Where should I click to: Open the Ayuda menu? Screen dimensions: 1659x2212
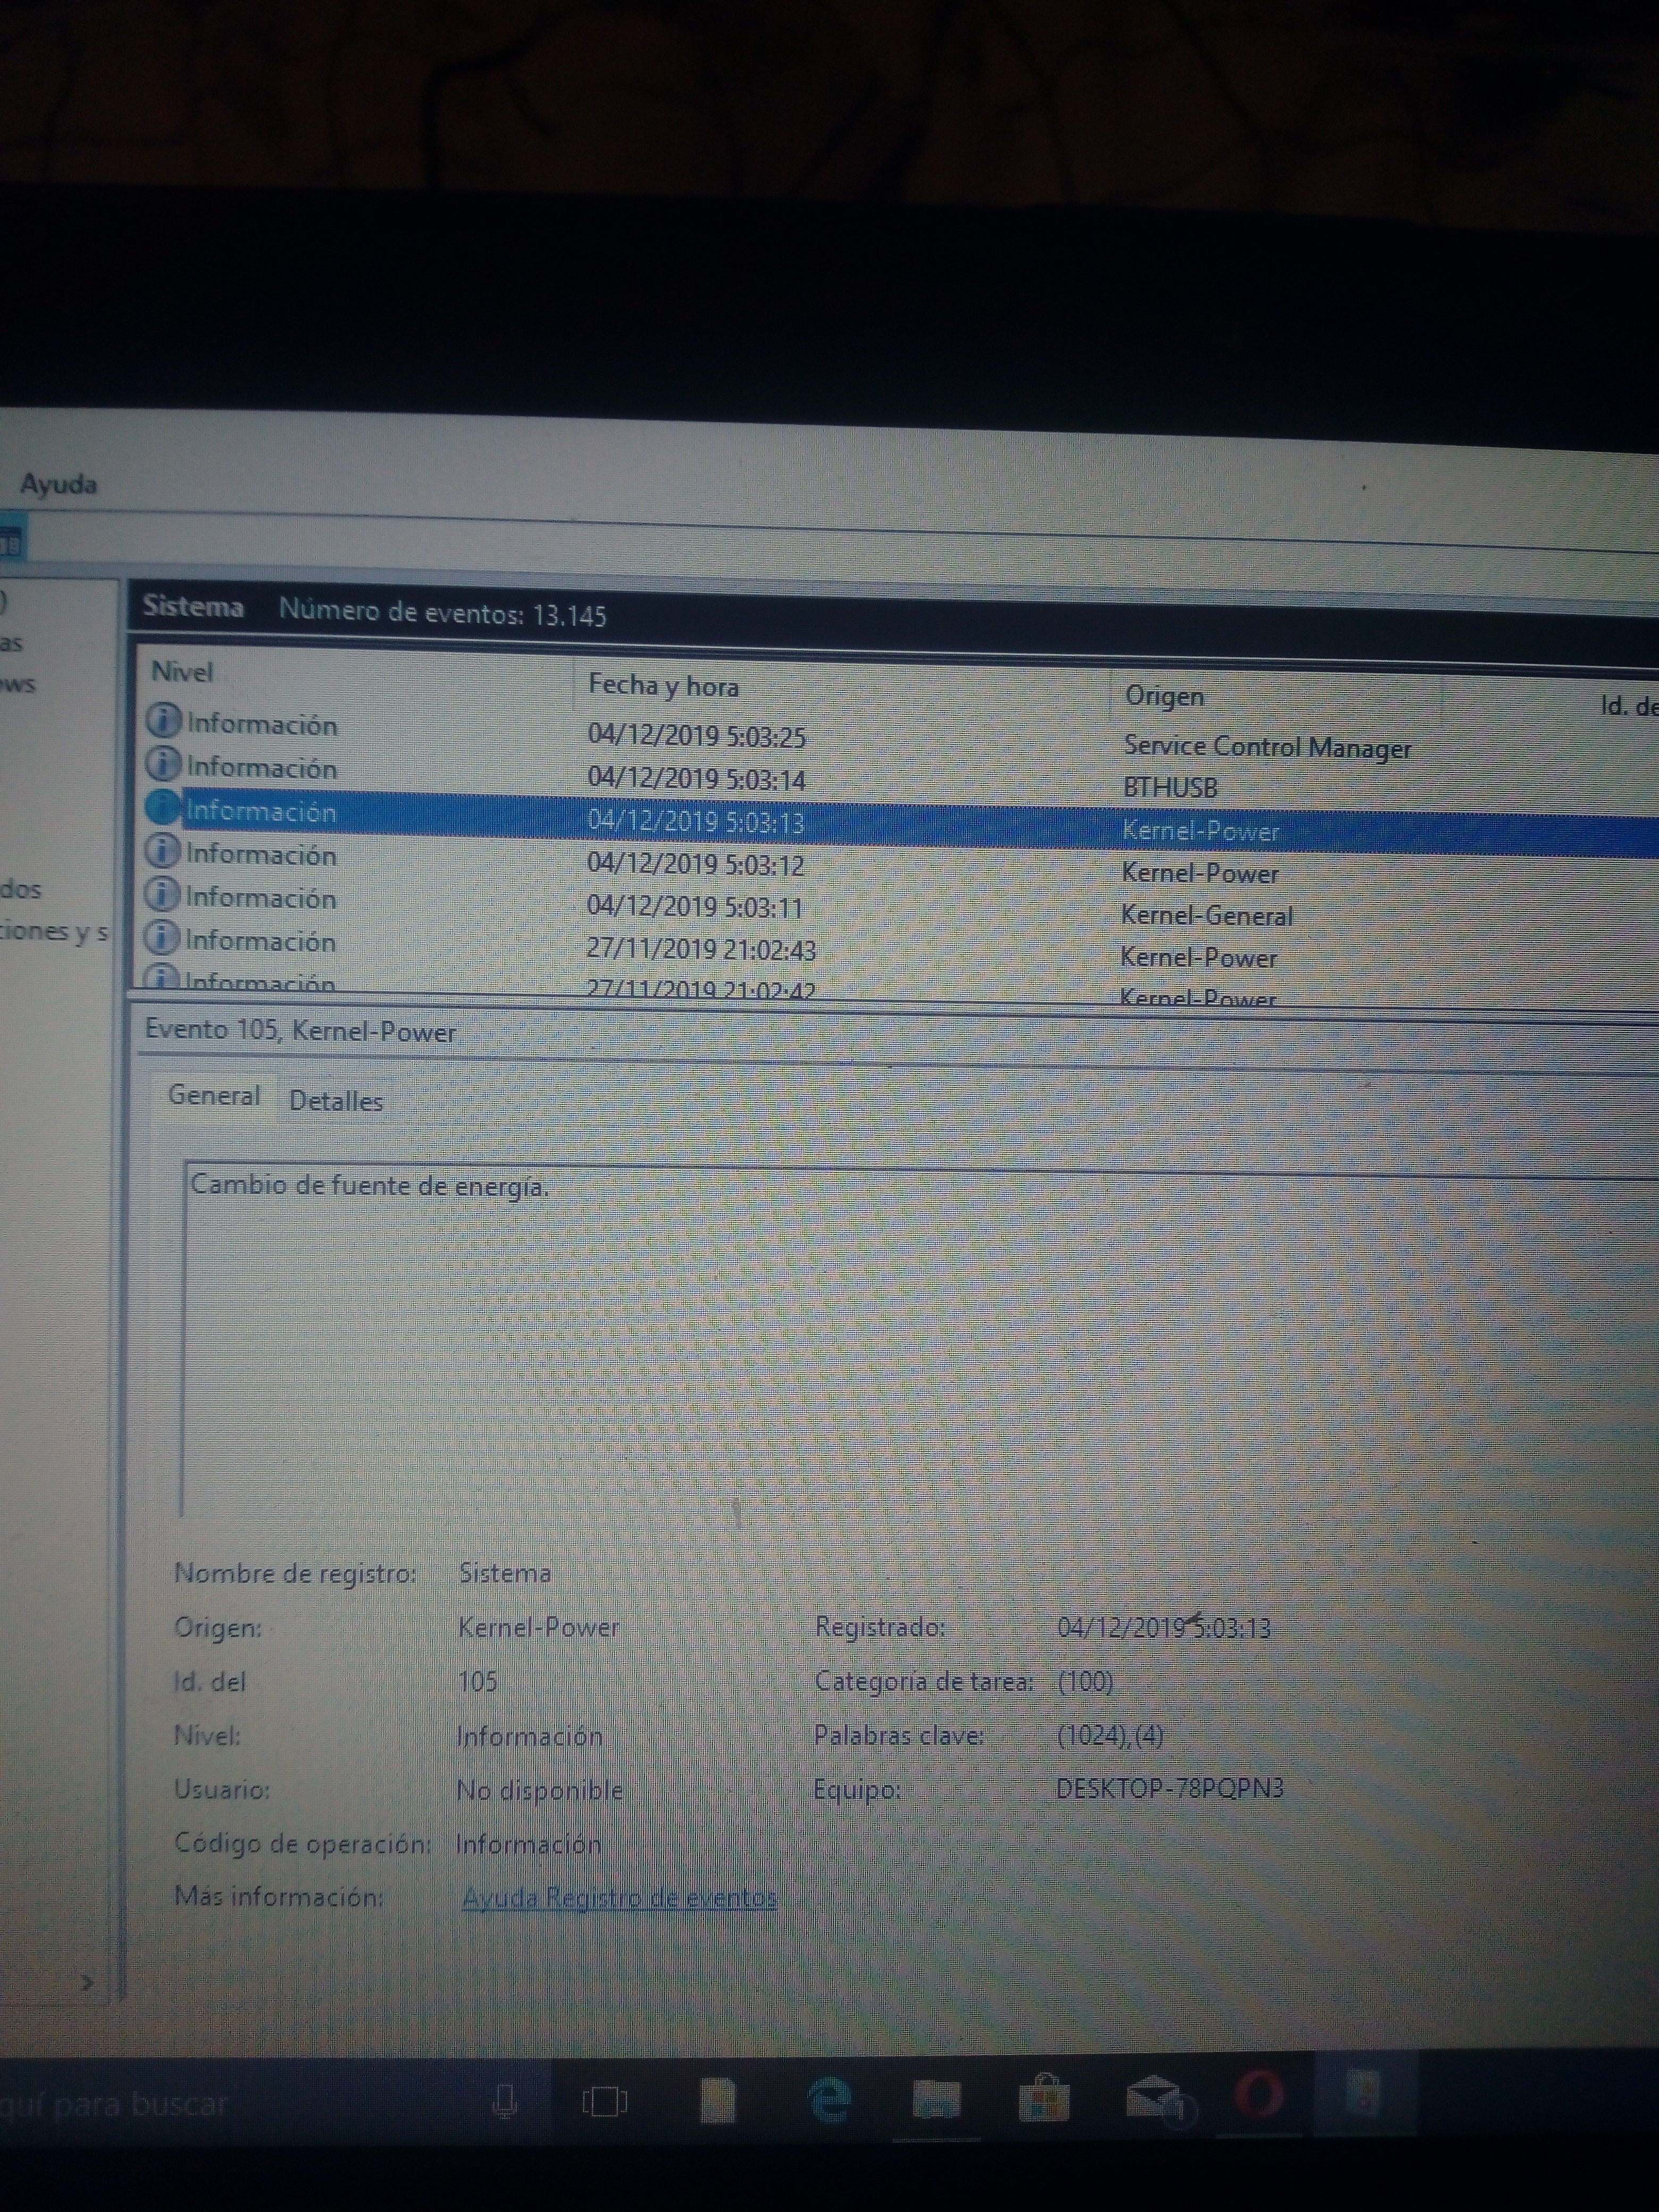coord(59,485)
